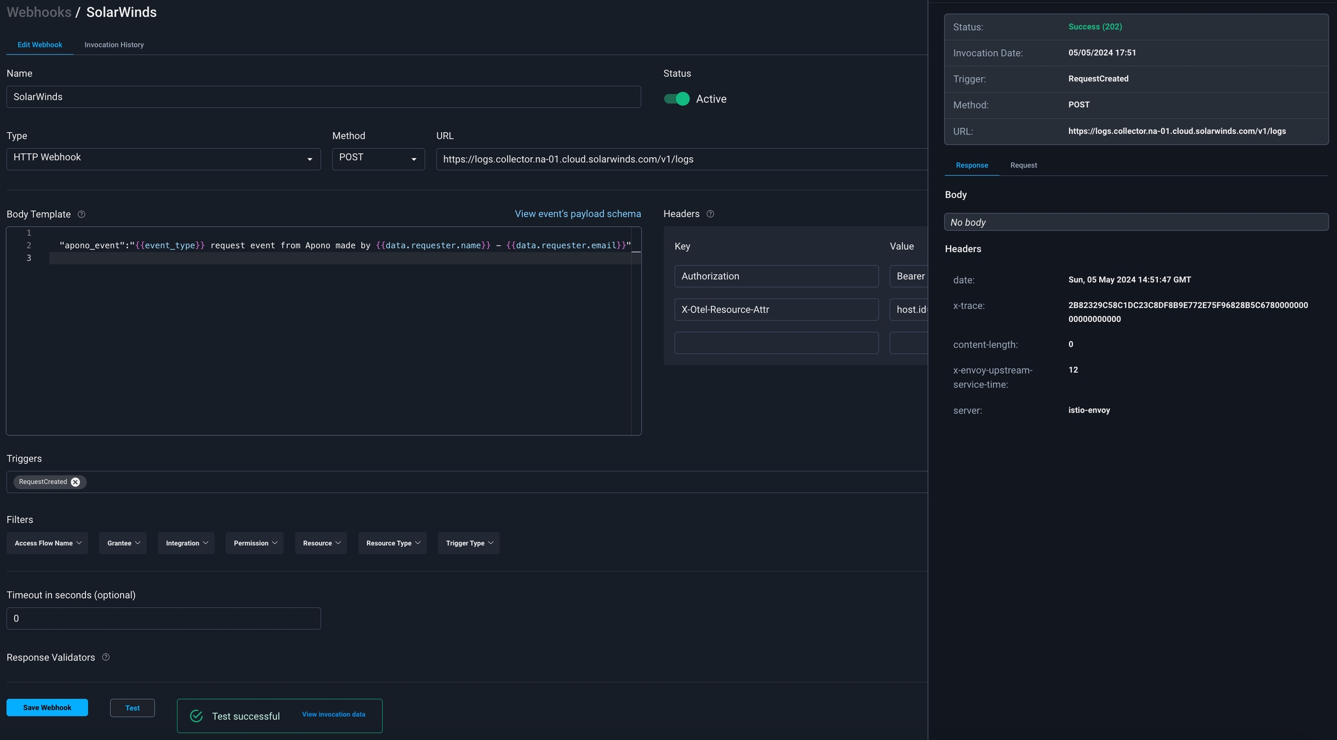Click the Test button
The width and height of the screenshot is (1337, 740).
tap(132, 708)
